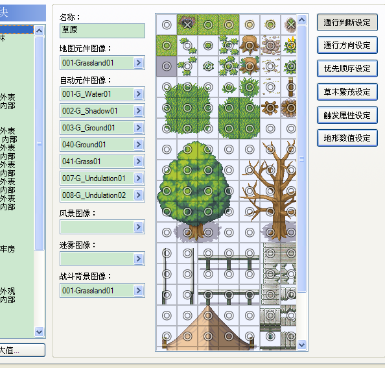Select the pale yellow flower patch tile

(250, 25)
